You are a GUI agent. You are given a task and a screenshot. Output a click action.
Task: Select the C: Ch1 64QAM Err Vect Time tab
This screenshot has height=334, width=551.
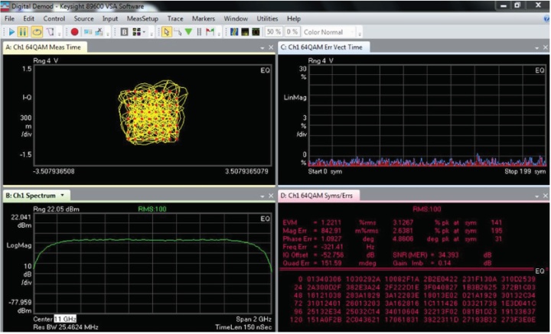click(324, 47)
